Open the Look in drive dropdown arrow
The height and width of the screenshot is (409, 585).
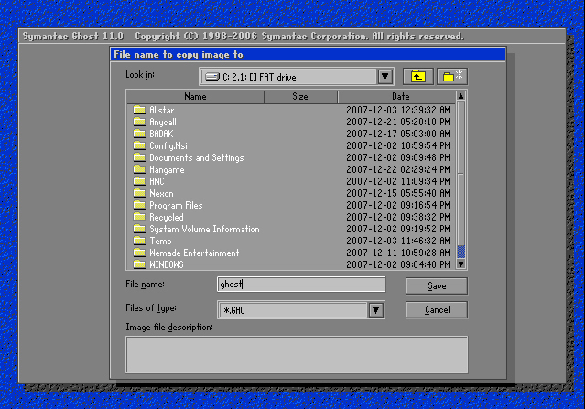pyautogui.click(x=385, y=77)
